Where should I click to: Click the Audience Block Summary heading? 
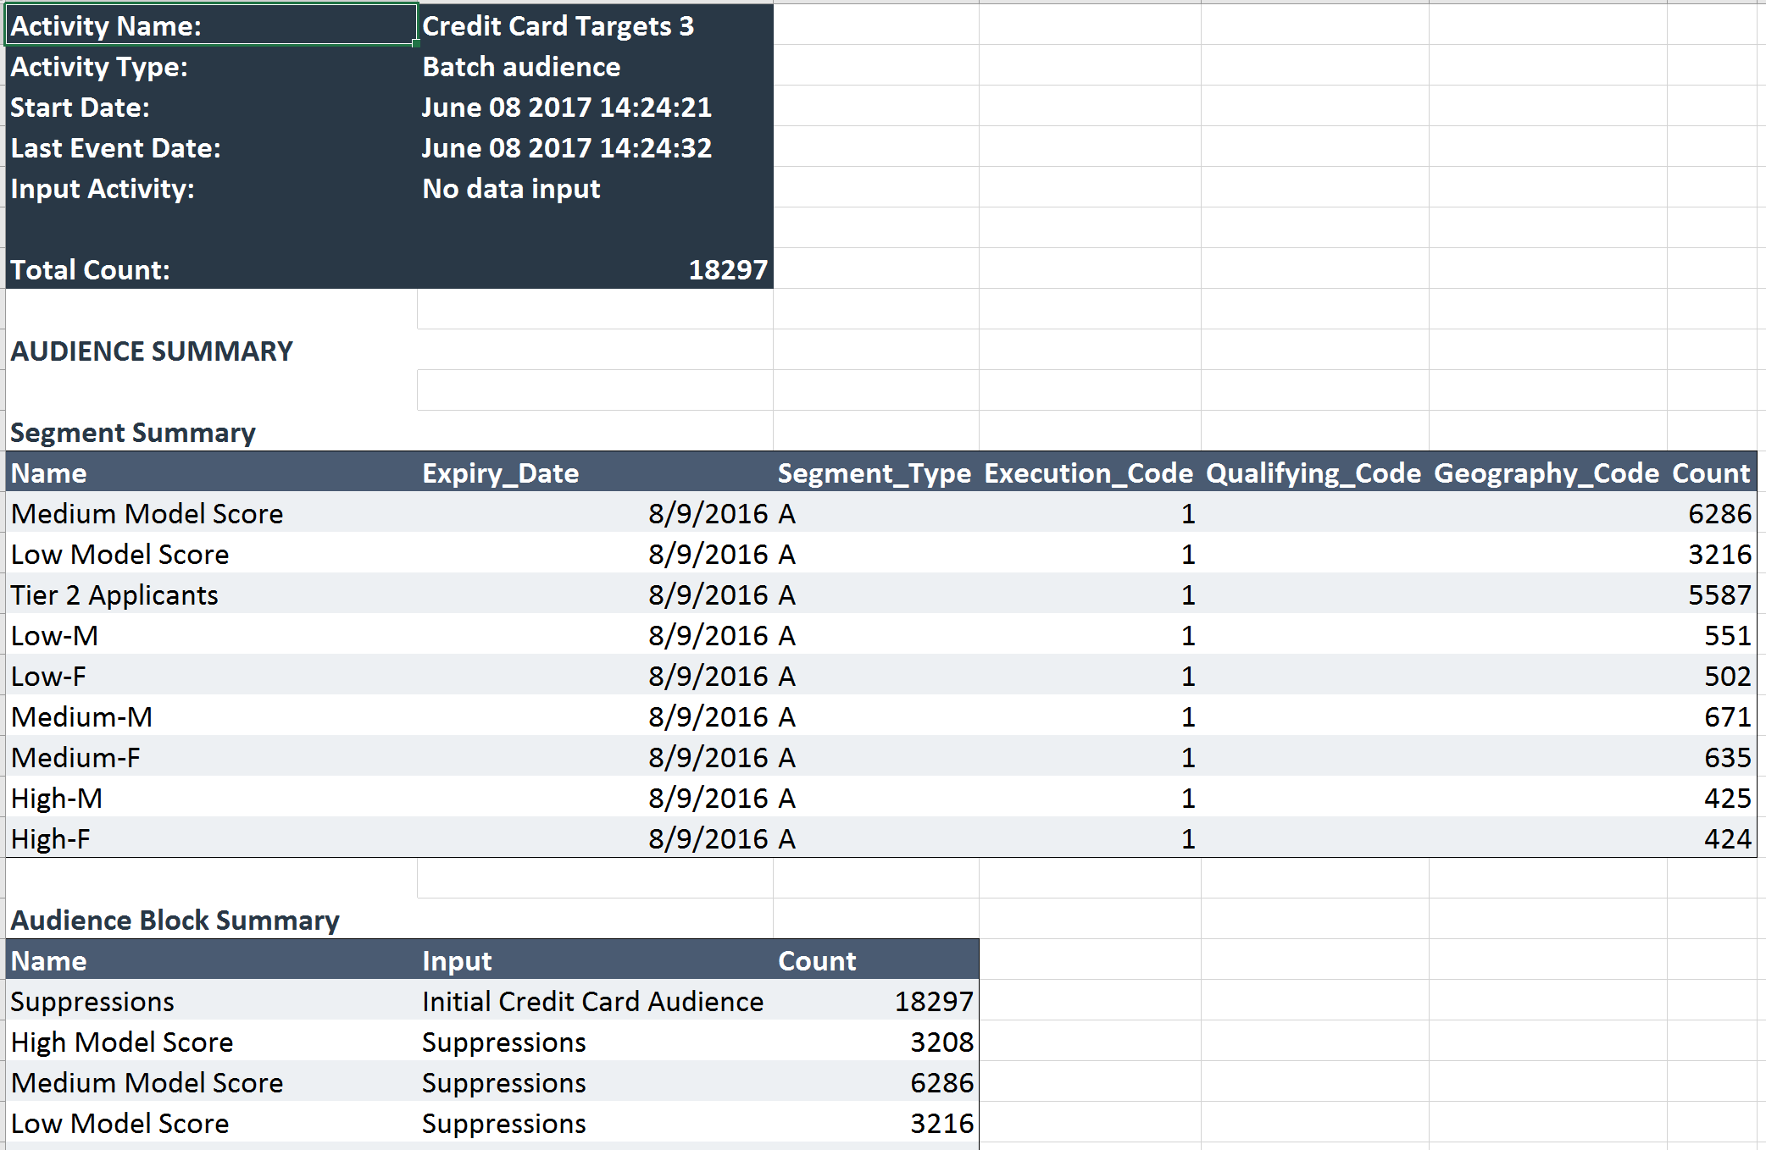point(175,921)
